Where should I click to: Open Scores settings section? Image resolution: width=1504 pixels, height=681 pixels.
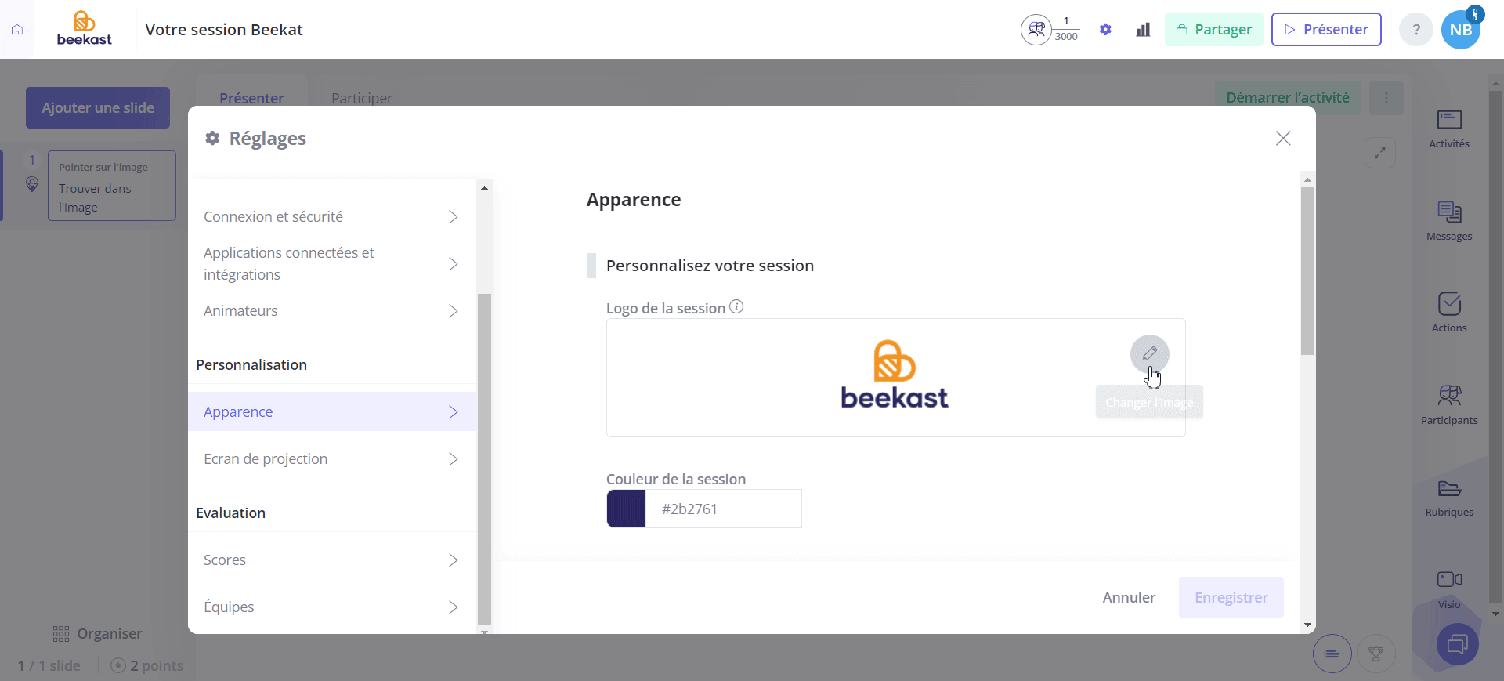click(x=332, y=560)
